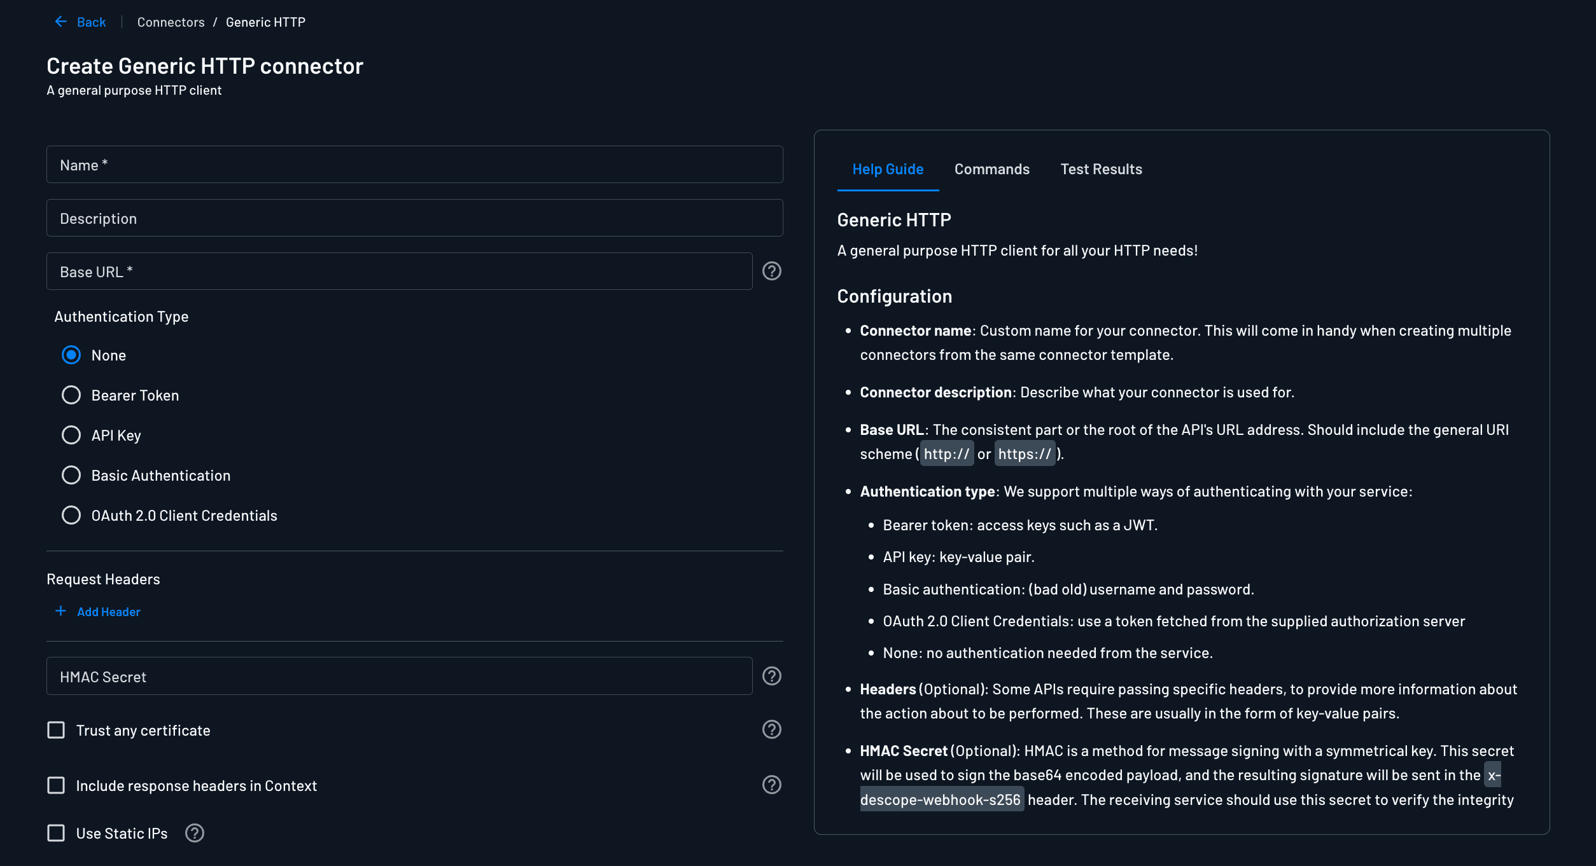Select Basic Authentication option

(x=71, y=475)
